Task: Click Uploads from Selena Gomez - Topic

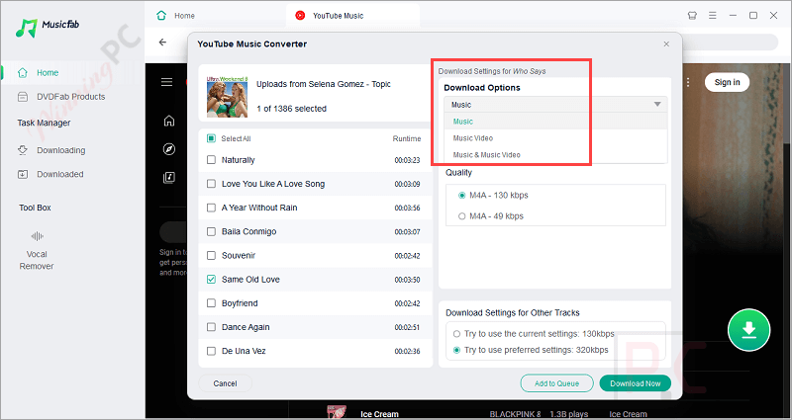Action: (324, 84)
